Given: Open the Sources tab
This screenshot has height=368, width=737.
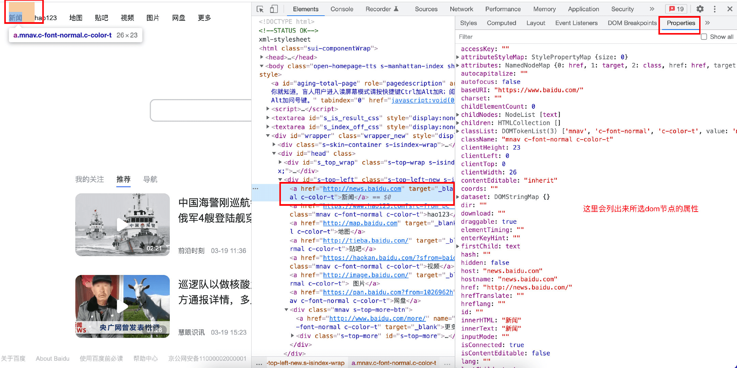Looking at the screenshot, I should [x=426, y=9].
